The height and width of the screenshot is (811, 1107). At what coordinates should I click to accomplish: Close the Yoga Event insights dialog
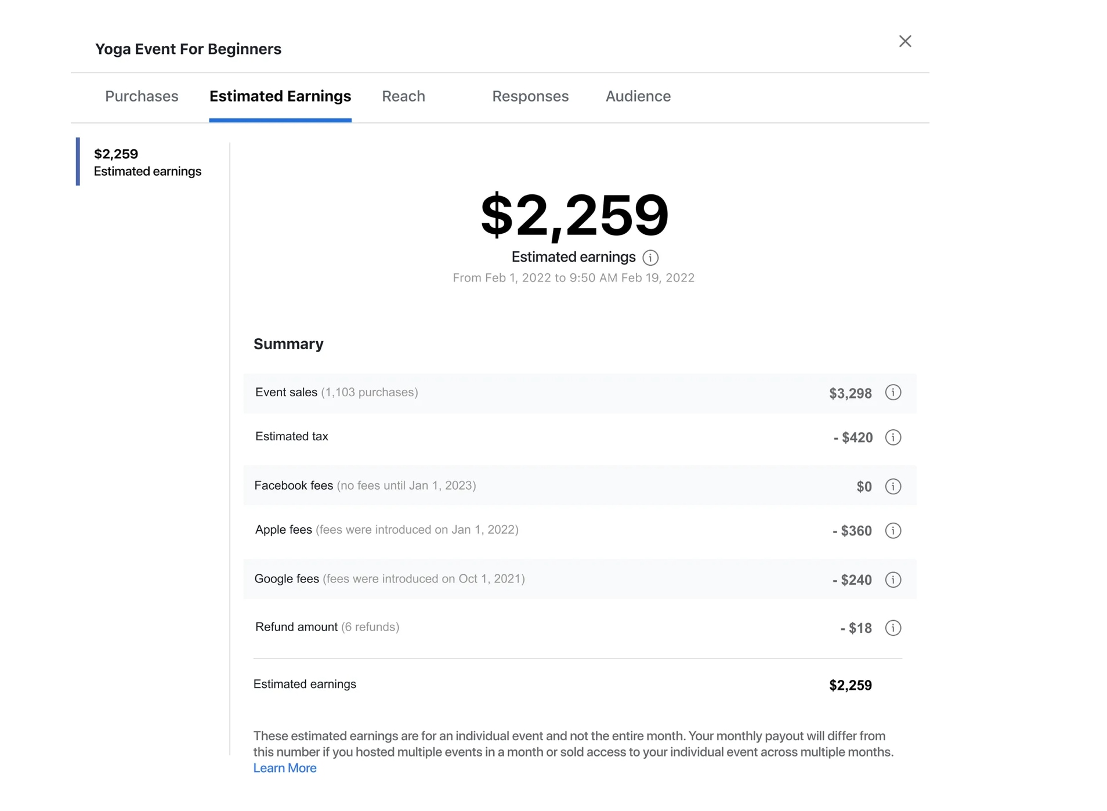905,41
